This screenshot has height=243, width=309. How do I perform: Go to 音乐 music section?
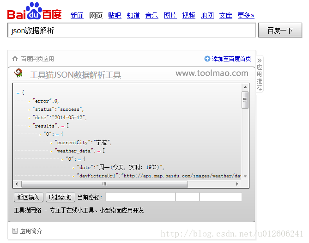tap(152, 15)
